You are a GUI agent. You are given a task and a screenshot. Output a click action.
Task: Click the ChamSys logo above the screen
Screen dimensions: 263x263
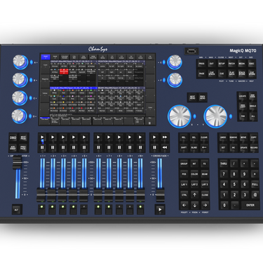point(97,49)
